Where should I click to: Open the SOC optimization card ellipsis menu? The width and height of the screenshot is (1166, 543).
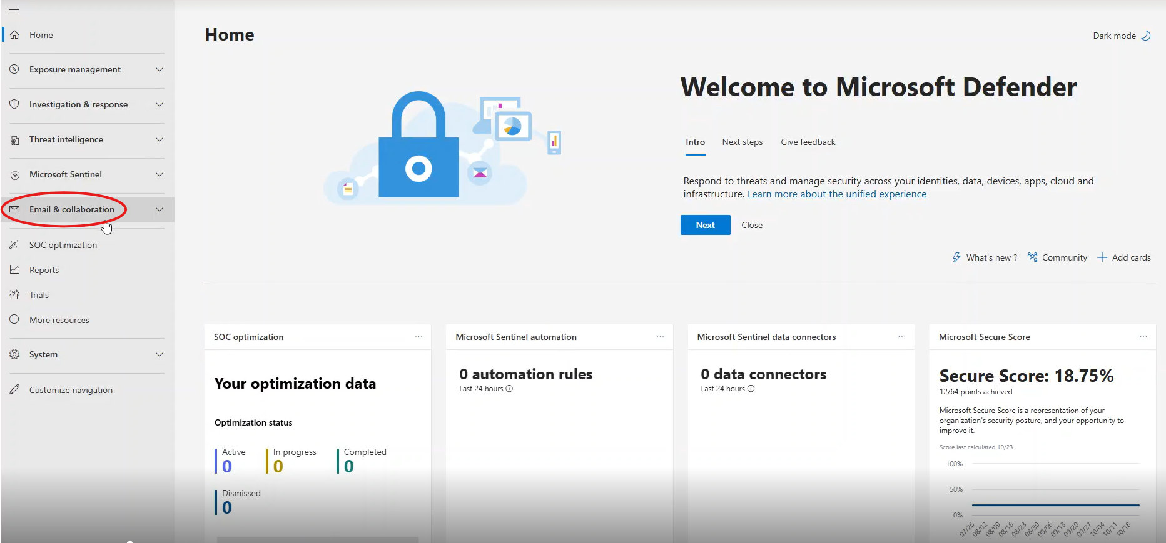coord(418,337)
